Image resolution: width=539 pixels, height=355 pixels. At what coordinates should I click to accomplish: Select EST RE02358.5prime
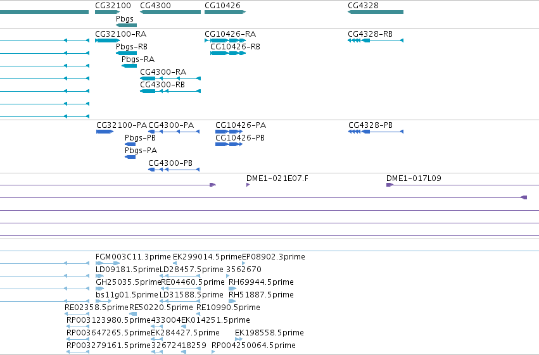(77, 314)
